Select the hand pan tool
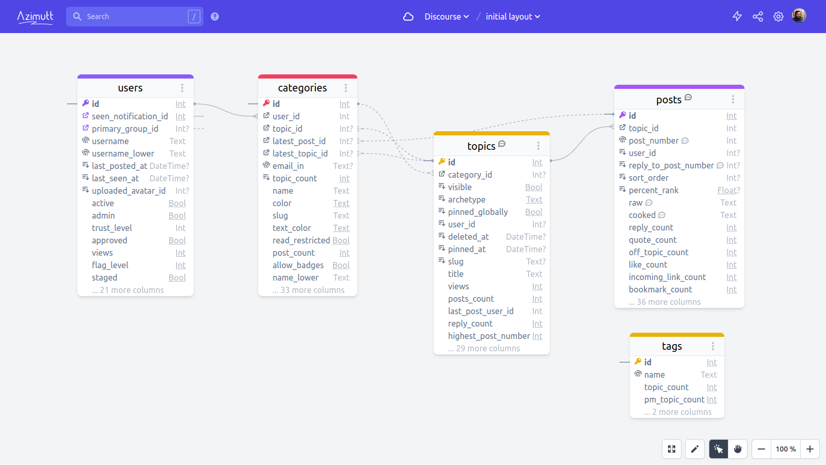 pos(737,449)
